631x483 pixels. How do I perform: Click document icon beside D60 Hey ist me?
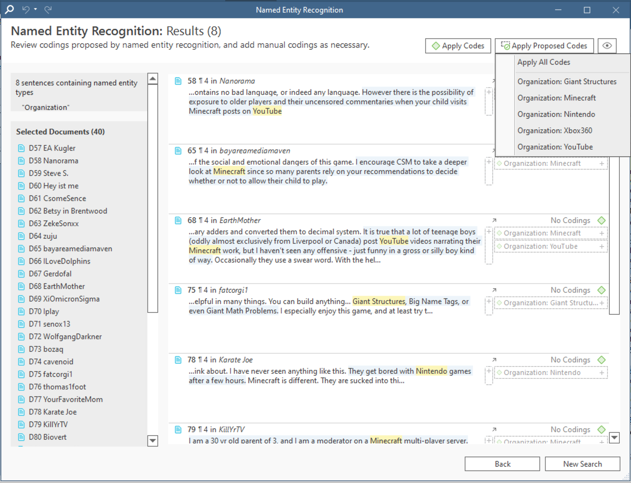[21, 186]
